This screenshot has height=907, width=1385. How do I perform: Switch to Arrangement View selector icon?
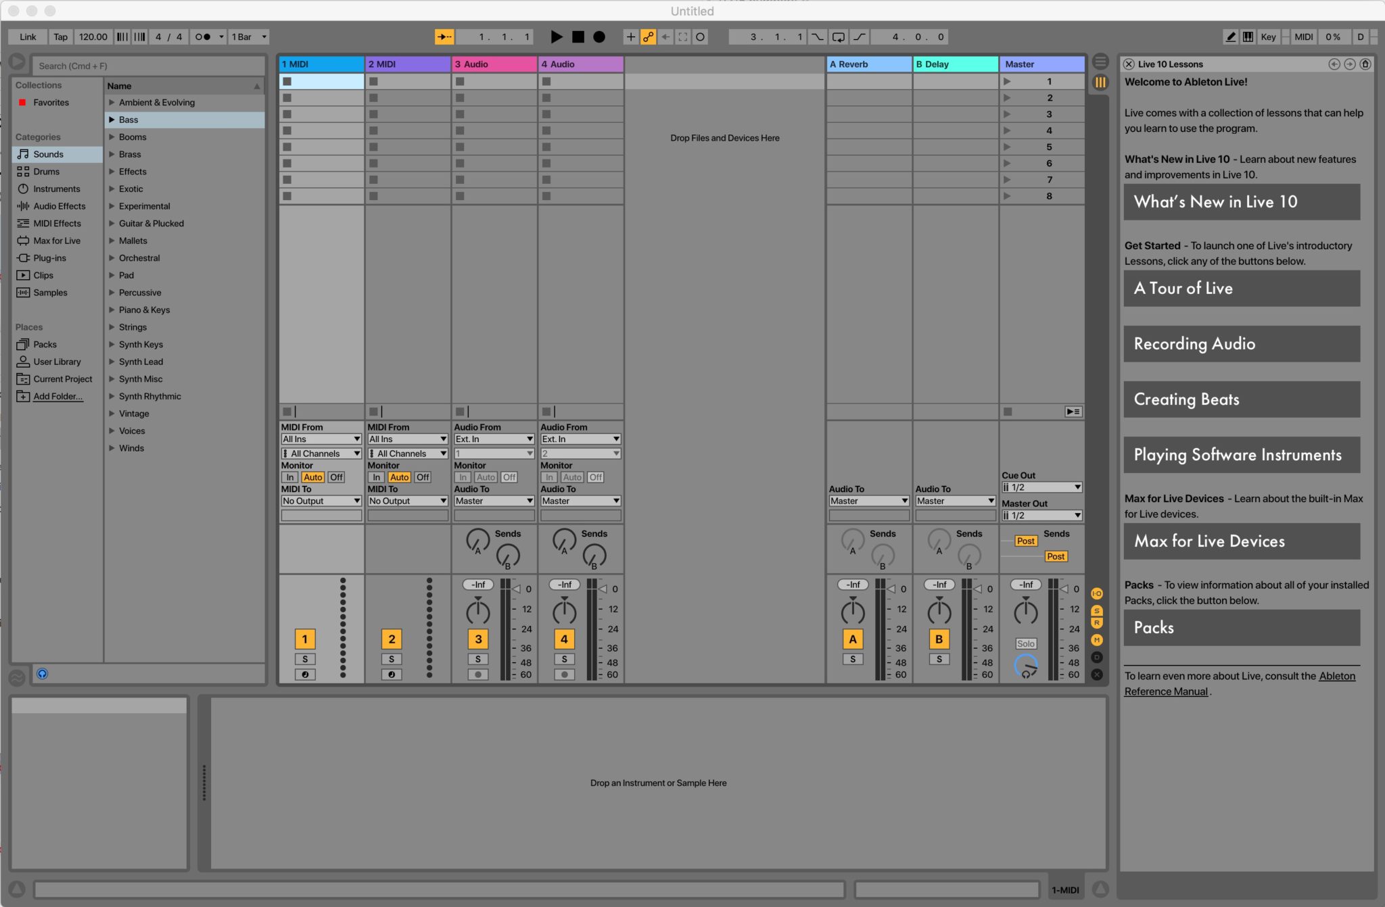(1100, 62)
